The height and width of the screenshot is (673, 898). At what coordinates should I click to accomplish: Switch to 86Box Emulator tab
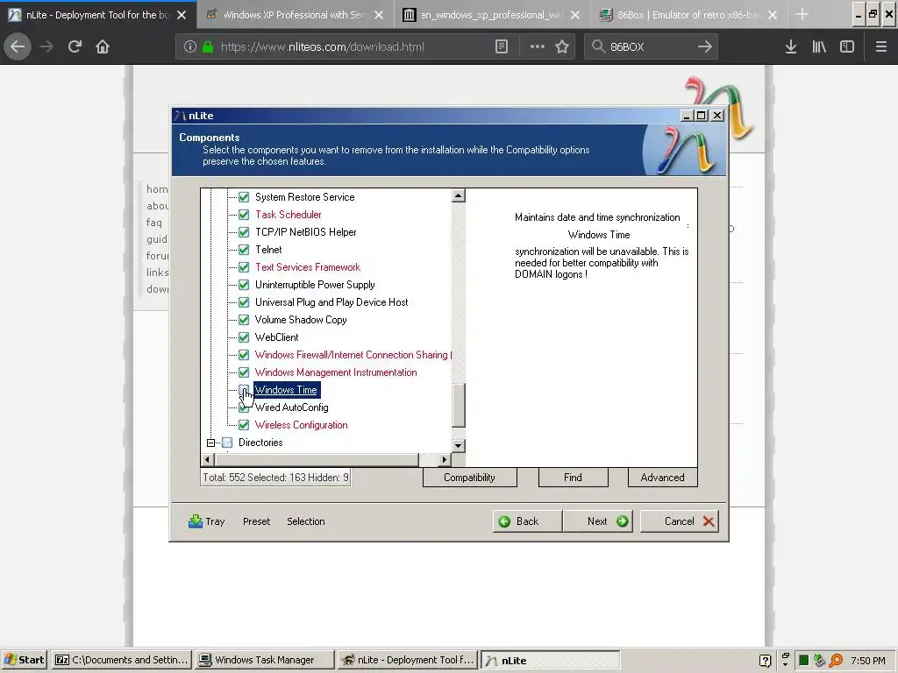click(689, 14)
